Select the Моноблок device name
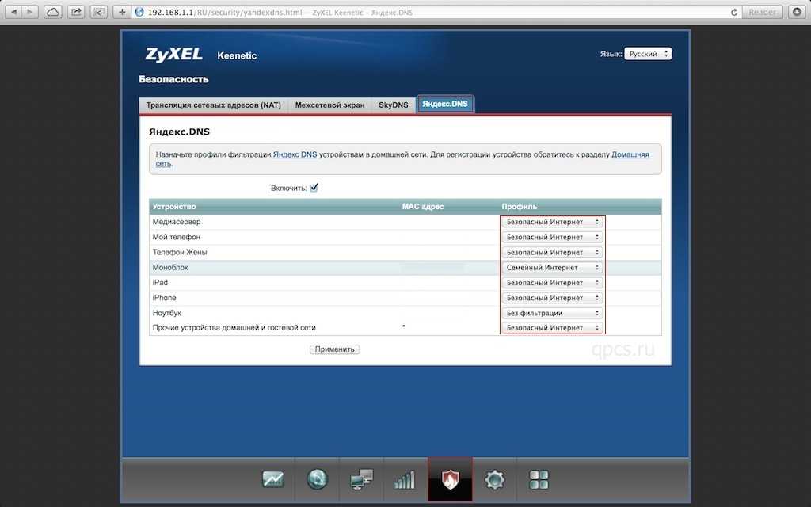 tap(170, 268)
